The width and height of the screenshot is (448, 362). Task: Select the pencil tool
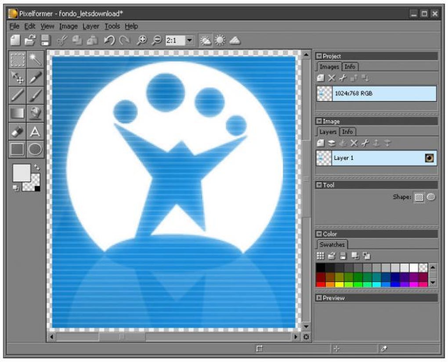(x=18, y=95)
